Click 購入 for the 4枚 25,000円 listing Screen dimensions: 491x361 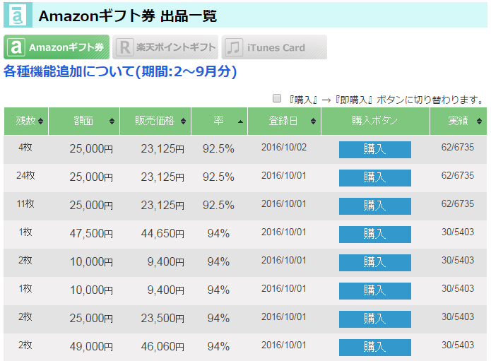coord(375,150)
